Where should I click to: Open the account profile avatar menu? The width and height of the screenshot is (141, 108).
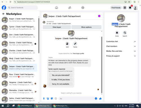coord(135,8)
